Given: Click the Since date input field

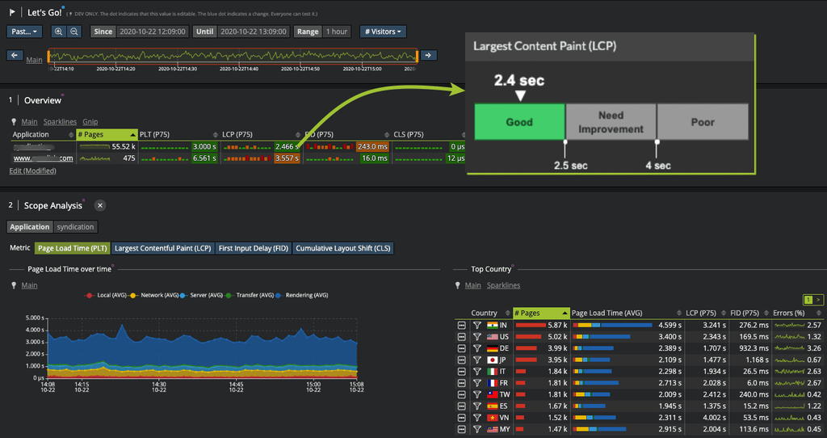Looking at the screenshot, I should [153, 32].
